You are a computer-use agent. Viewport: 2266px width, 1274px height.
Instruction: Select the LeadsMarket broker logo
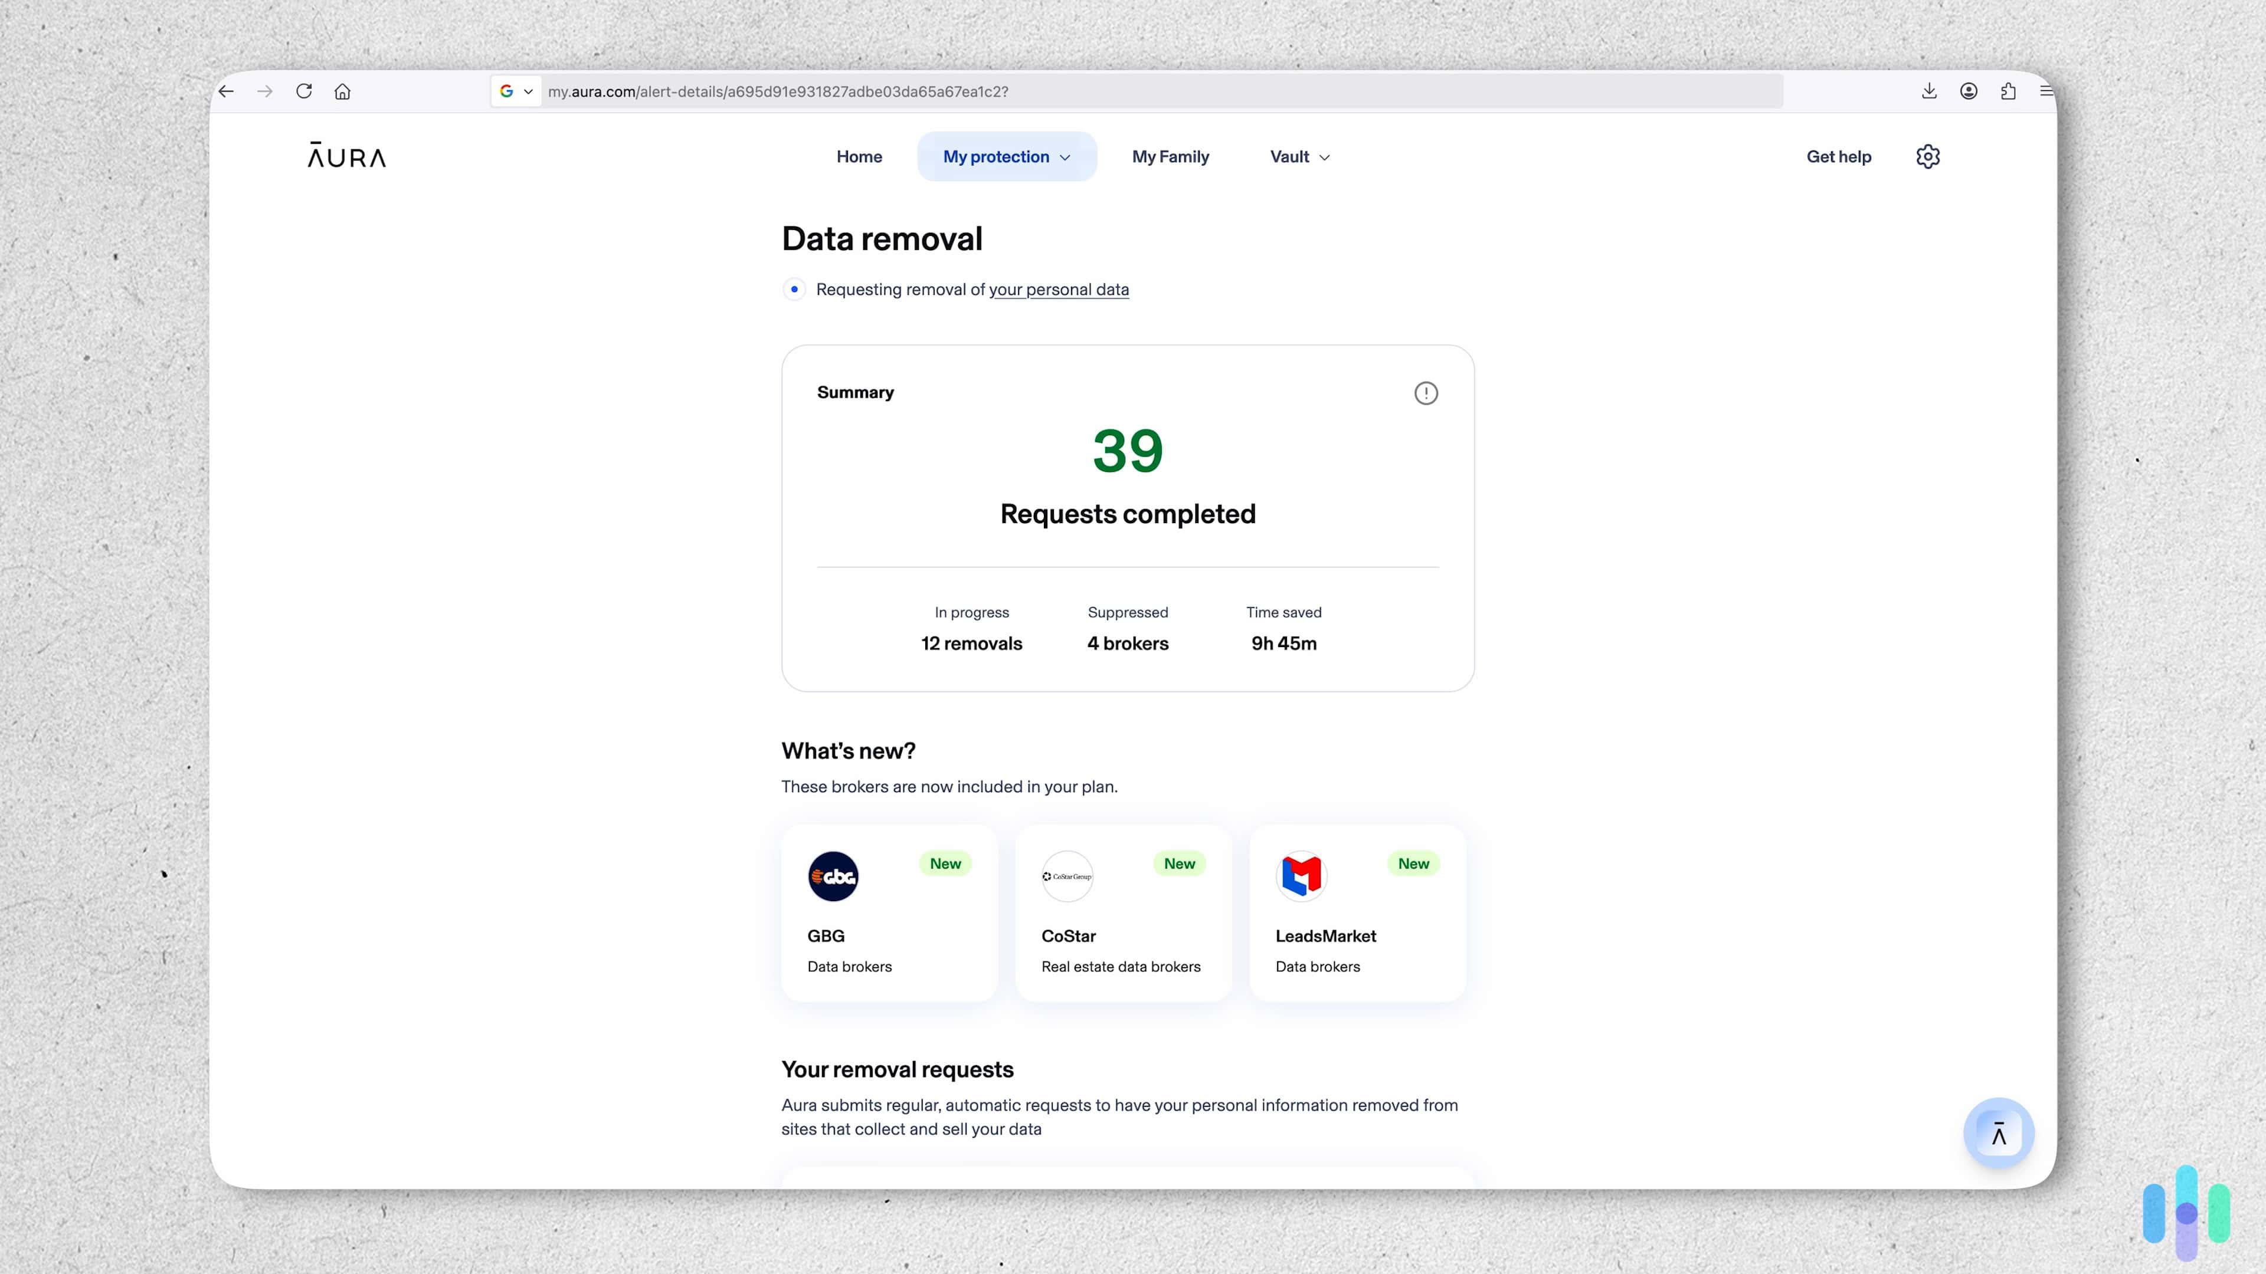coord(1300,876)
